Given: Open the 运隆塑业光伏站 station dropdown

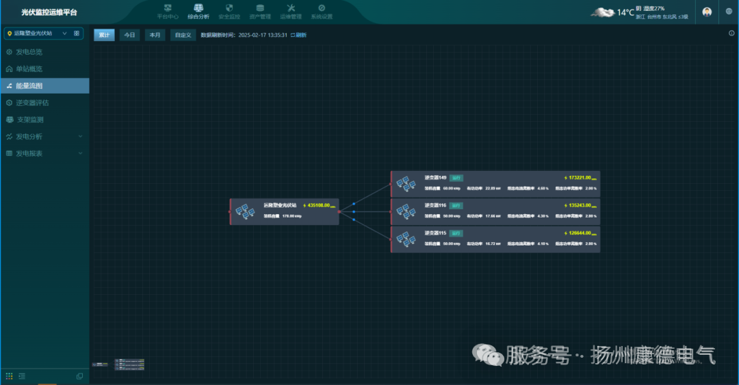Looking at the screenshot, I should coord(37,33).
